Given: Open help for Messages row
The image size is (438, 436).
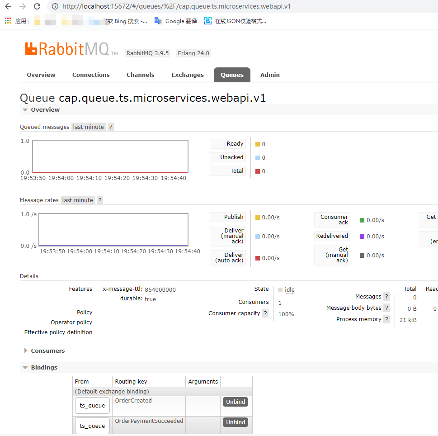Looking at the screenshot, I should tap(386, 297).
